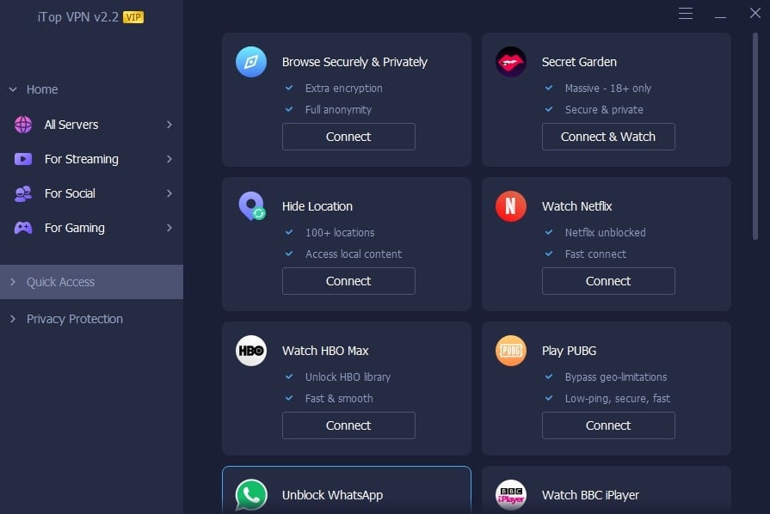The height and width of the screenshot is (514, 770).
Task: Select the Home section label
Action: pyautogui.click(x=42, y=89)
